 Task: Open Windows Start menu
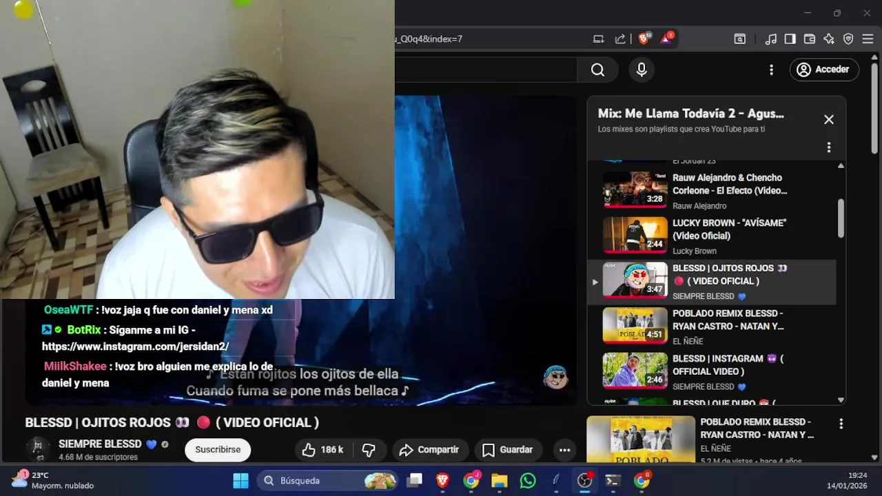(x=240, y=480)
